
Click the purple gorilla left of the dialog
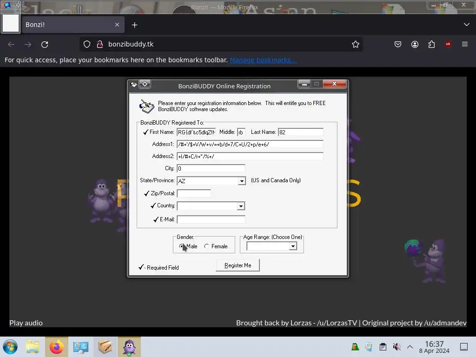pyautogui.click(x=101, y=200)
